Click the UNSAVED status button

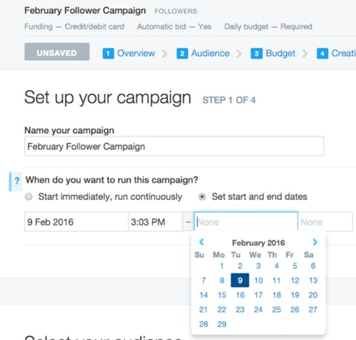coord(57,53)
